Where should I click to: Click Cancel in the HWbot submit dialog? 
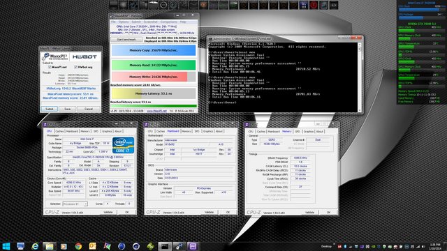[89, 109]
